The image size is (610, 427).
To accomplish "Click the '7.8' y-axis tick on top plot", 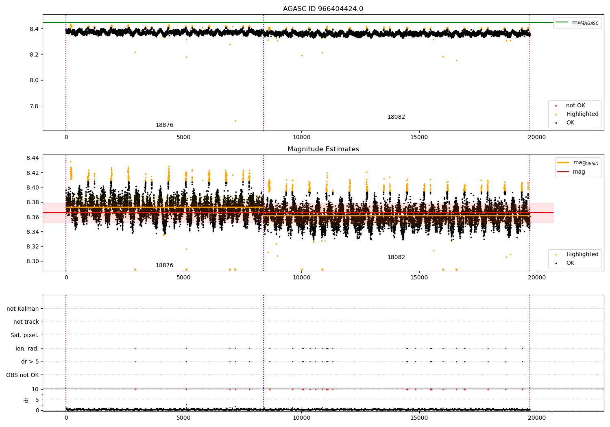I will click(x=34, y=106).
